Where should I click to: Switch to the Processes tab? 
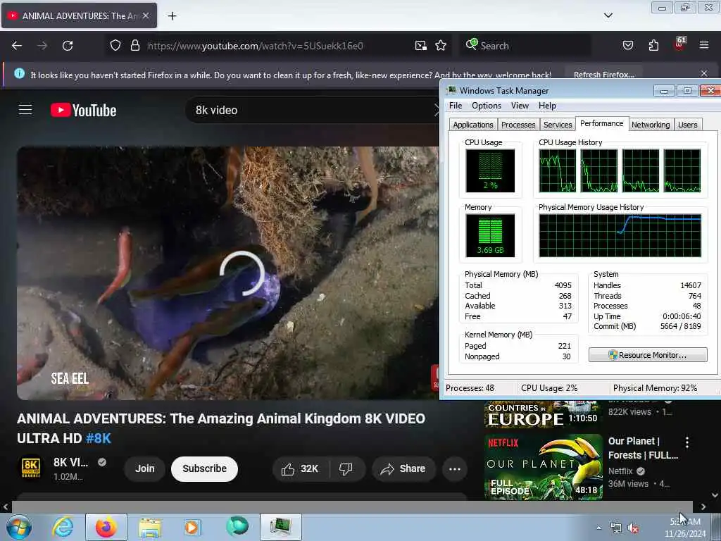coord(518,125)
